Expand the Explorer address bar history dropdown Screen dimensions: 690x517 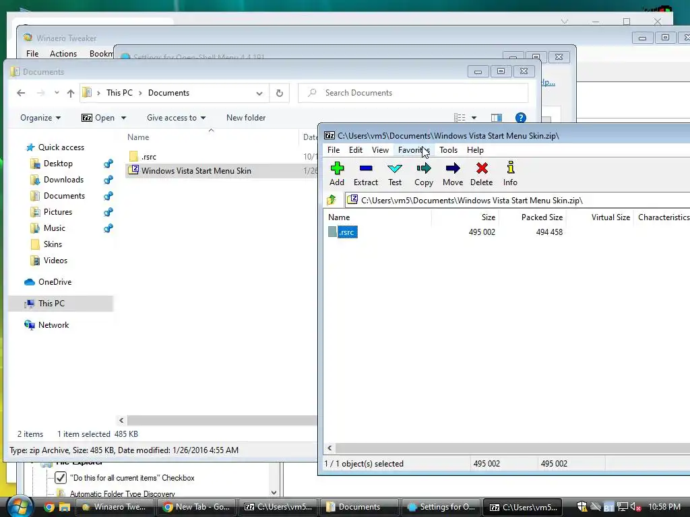(x=259, y=93)
